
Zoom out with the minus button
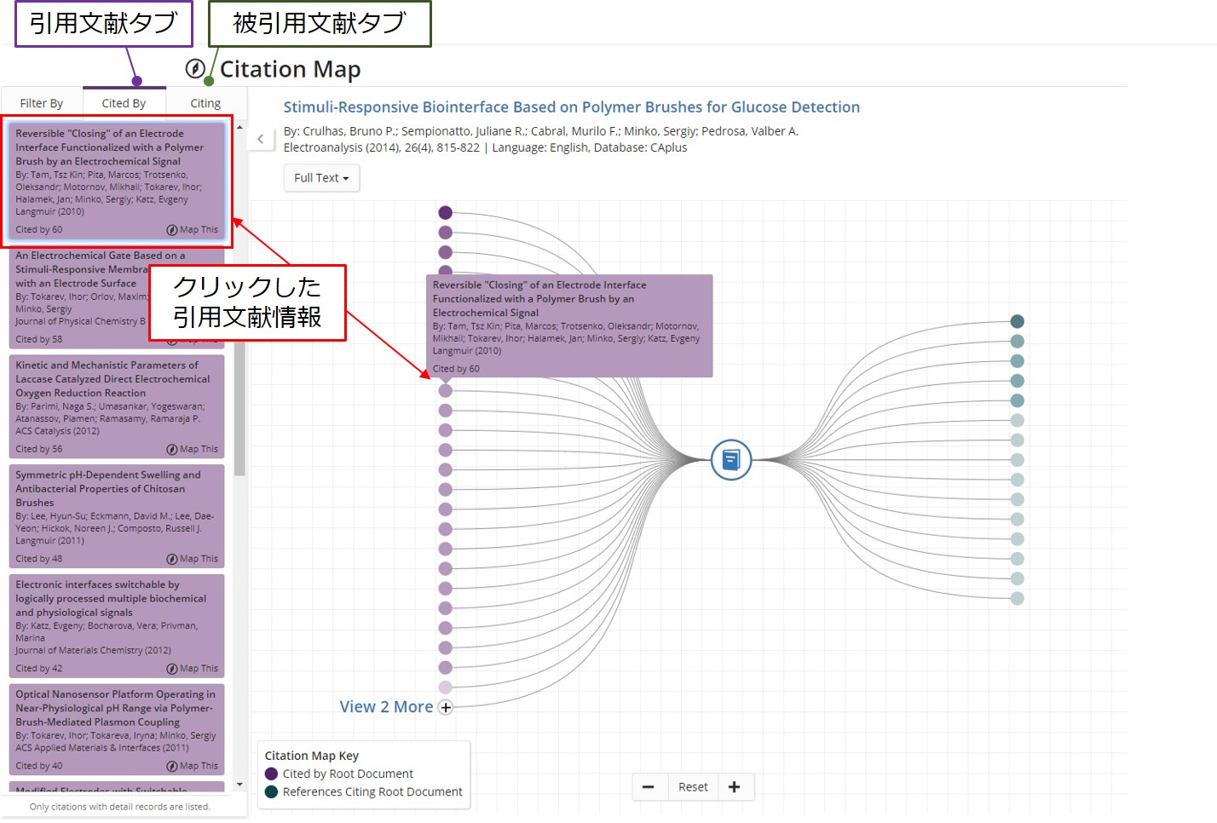pos(649,787)
